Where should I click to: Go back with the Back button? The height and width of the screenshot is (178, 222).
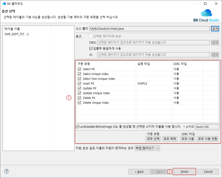coord(139,172)
